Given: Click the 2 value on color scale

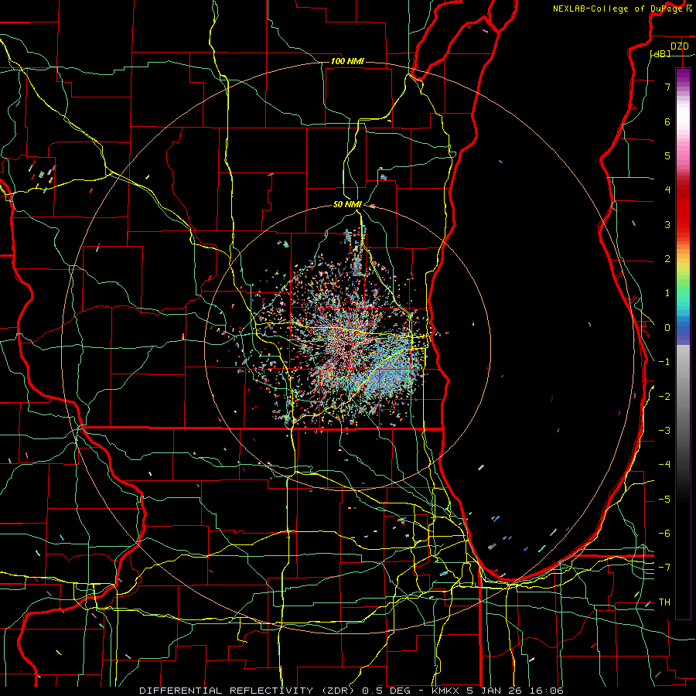Looking at the screenshot, I should coord(667,259).
